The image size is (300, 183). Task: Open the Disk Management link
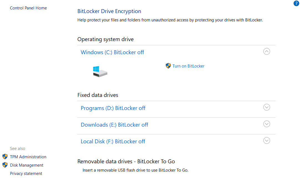coord(27,165)
